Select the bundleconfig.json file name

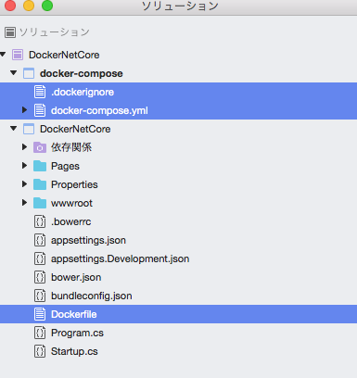point(92,296)
